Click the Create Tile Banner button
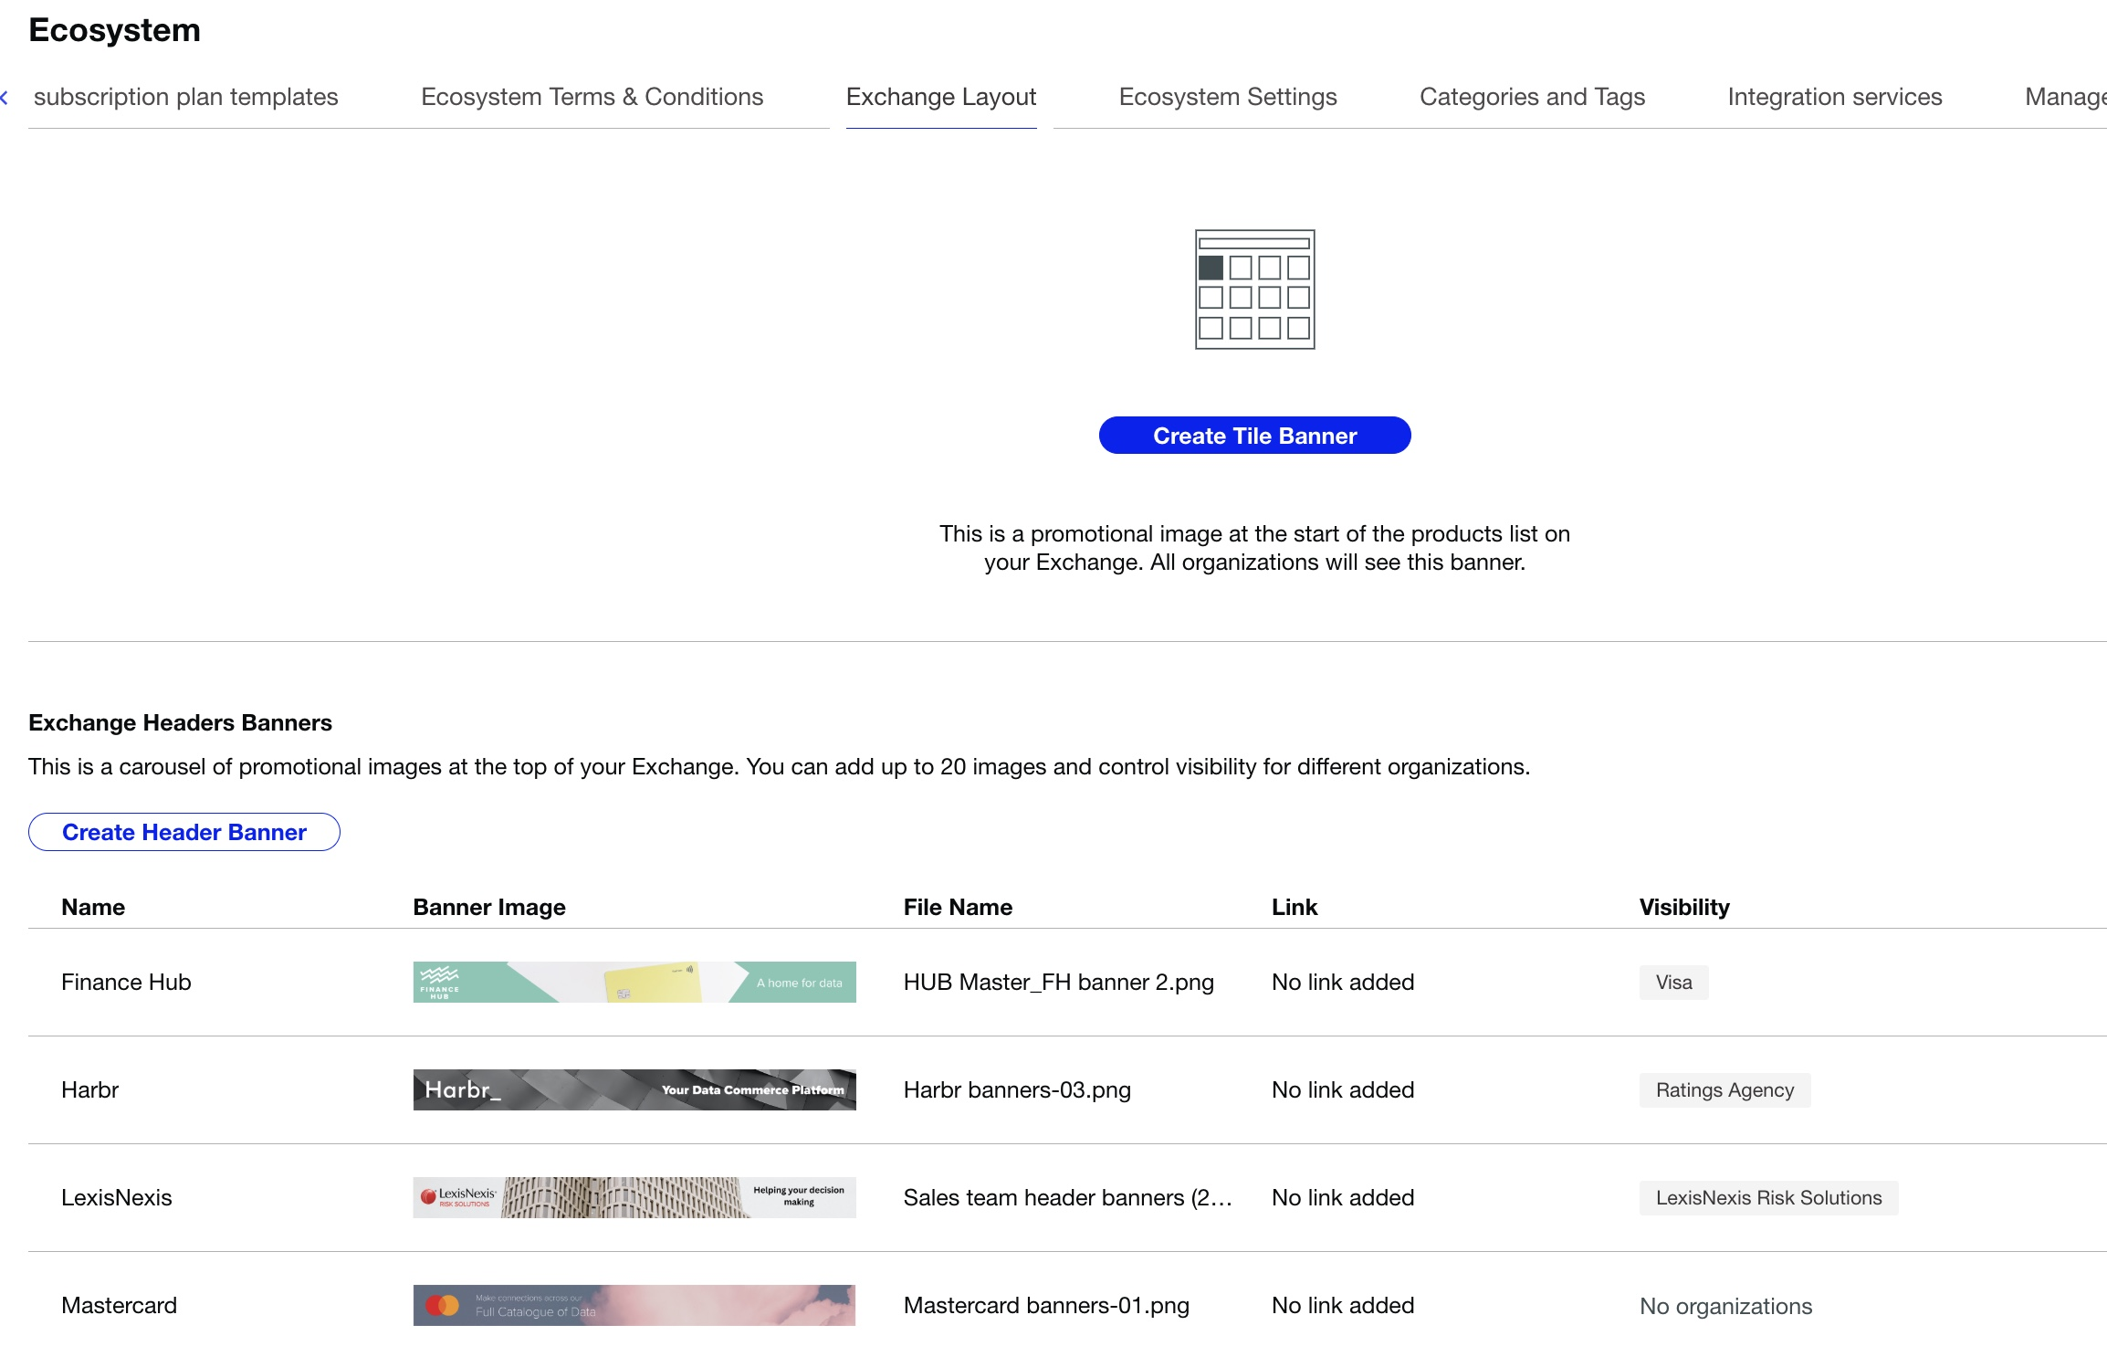Screen dimensions: 2107x1357 [x=1254, y=436]
